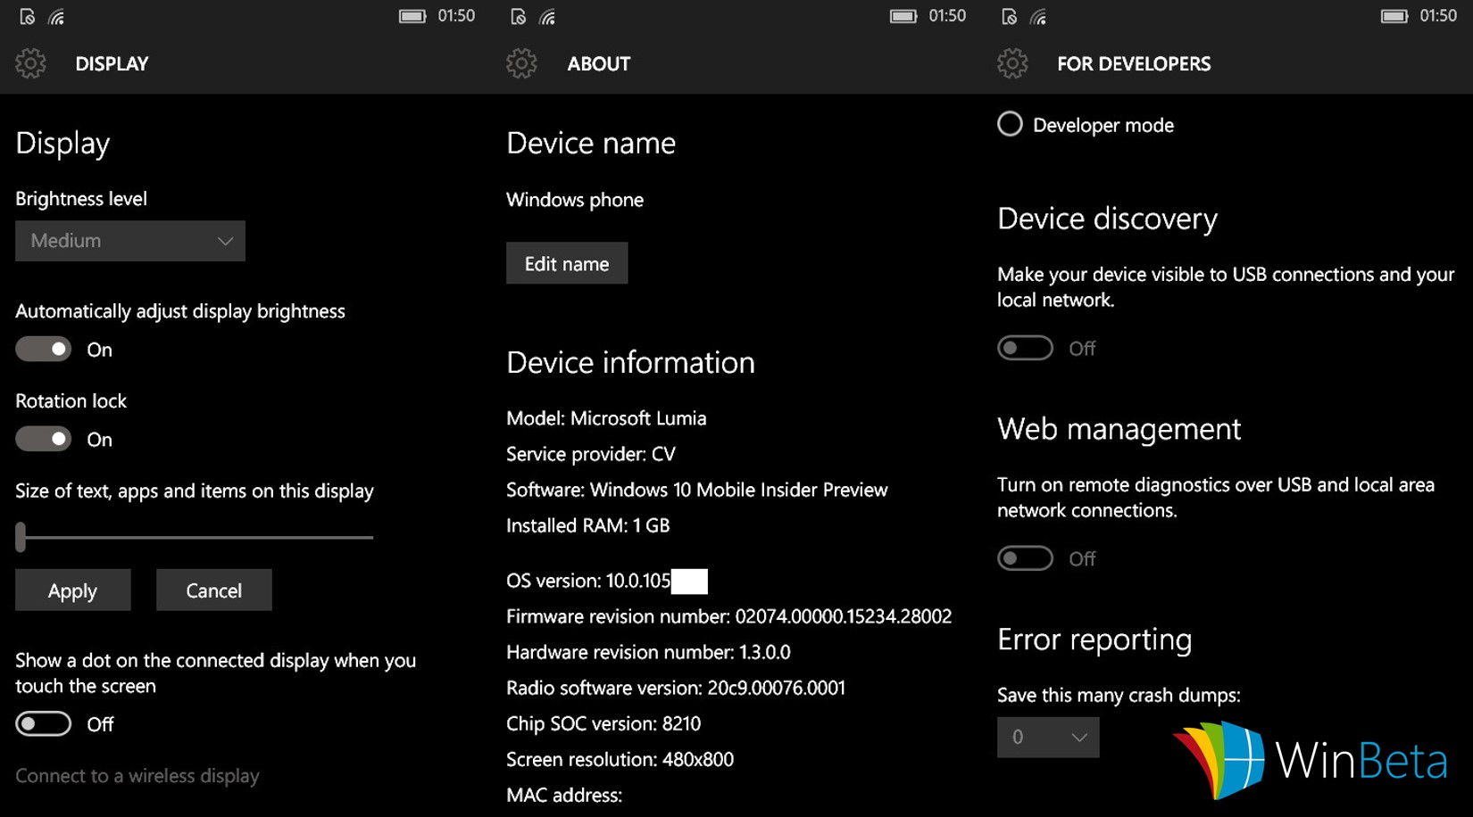1473x817 pixels.
Task: Select 'Hardware revision number: 1.3.0.0' line
Action: pyautogui.click(x=648, y=652)
